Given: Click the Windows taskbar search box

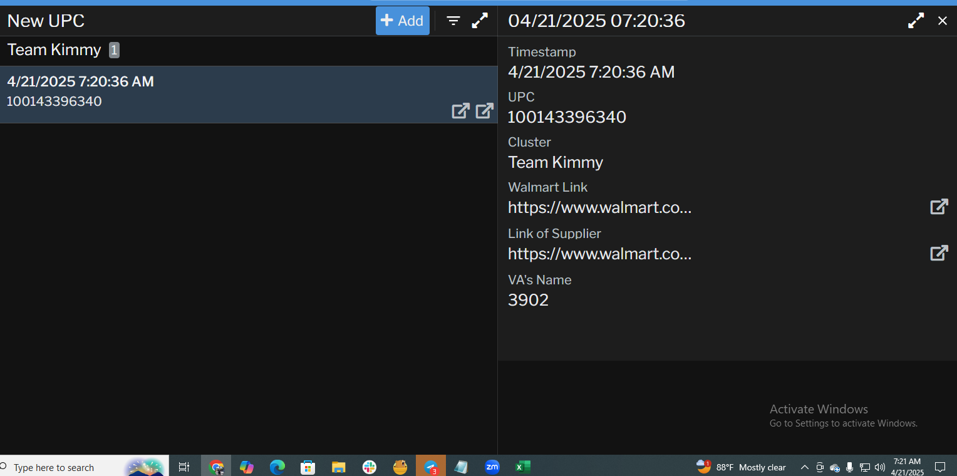Looking at the screenshot, I should (84, 467).
